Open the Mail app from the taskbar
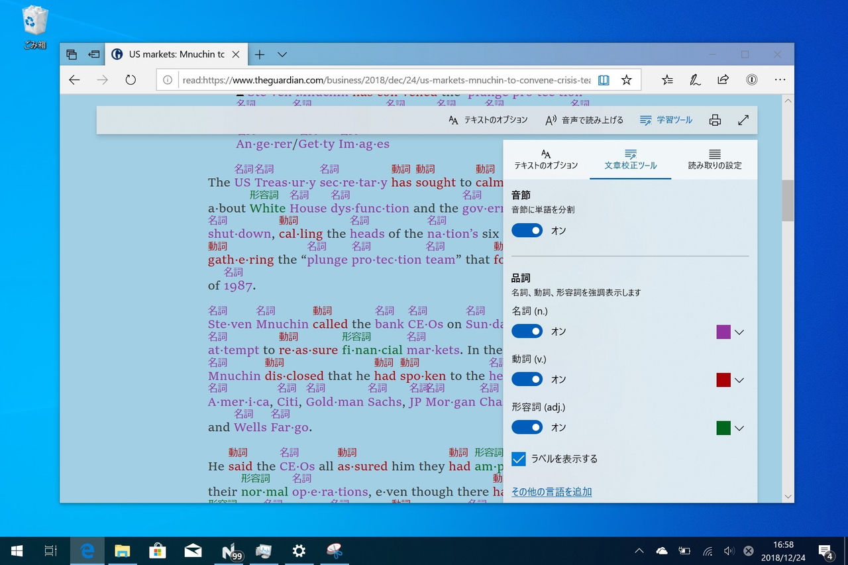 [x=193, y=551]
